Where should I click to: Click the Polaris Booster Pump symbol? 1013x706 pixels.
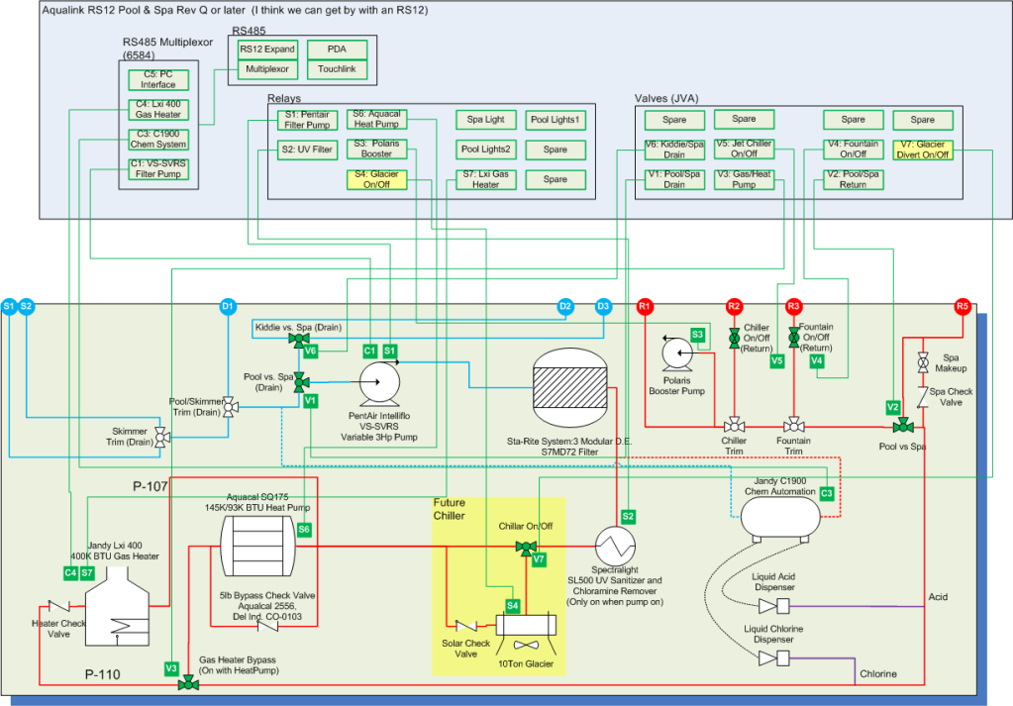coord(677,353)
